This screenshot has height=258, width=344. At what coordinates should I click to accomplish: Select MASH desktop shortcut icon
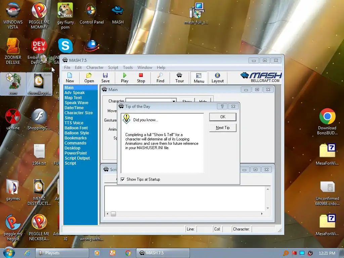pyautogui.click(x=118, y=14)
